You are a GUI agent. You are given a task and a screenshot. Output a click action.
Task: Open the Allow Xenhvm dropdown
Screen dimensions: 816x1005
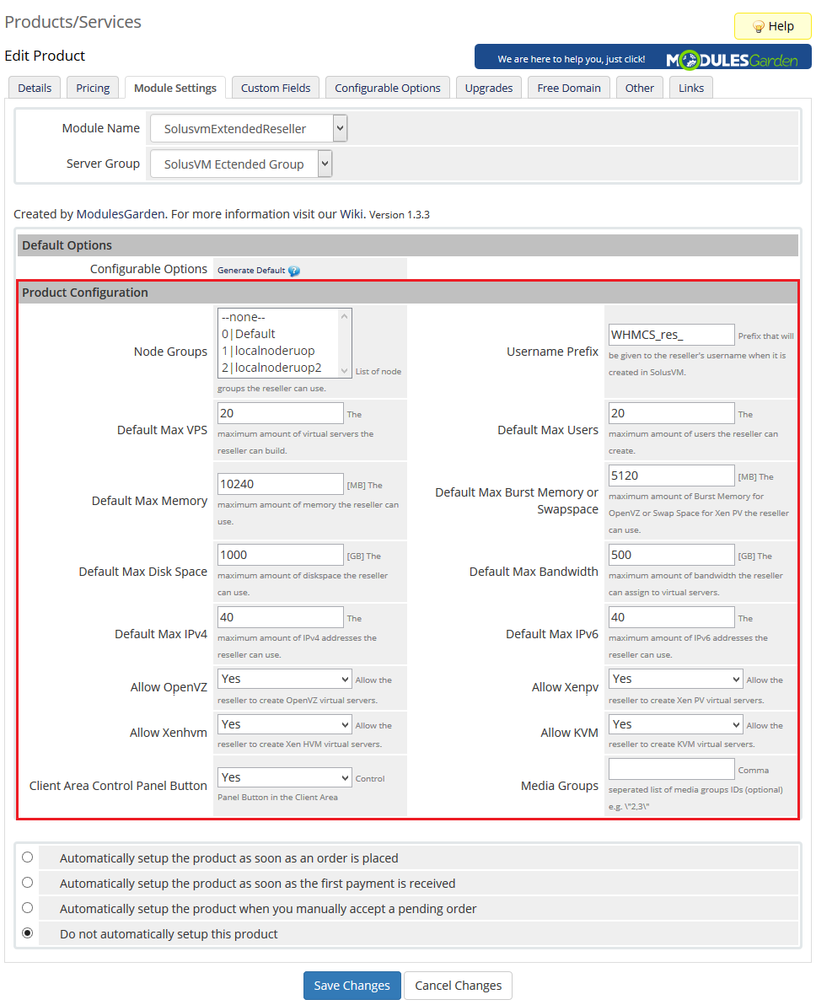point(285,724)
